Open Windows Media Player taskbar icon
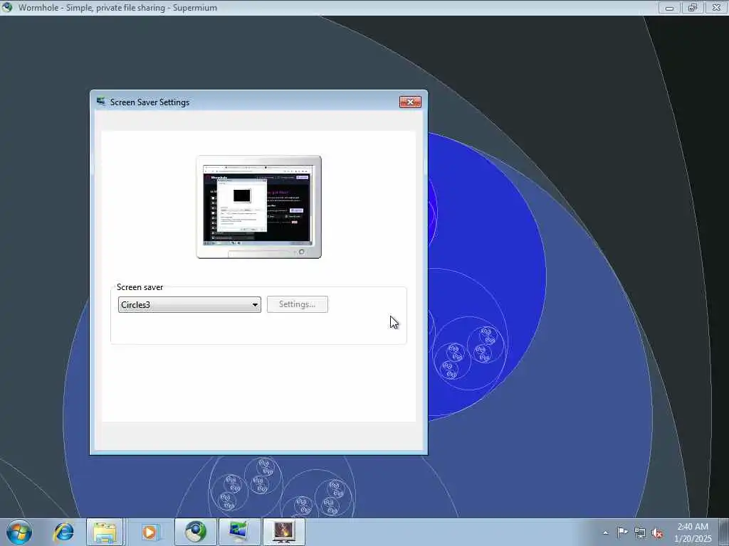Screen dimensions: 729x546 (150, 532)
